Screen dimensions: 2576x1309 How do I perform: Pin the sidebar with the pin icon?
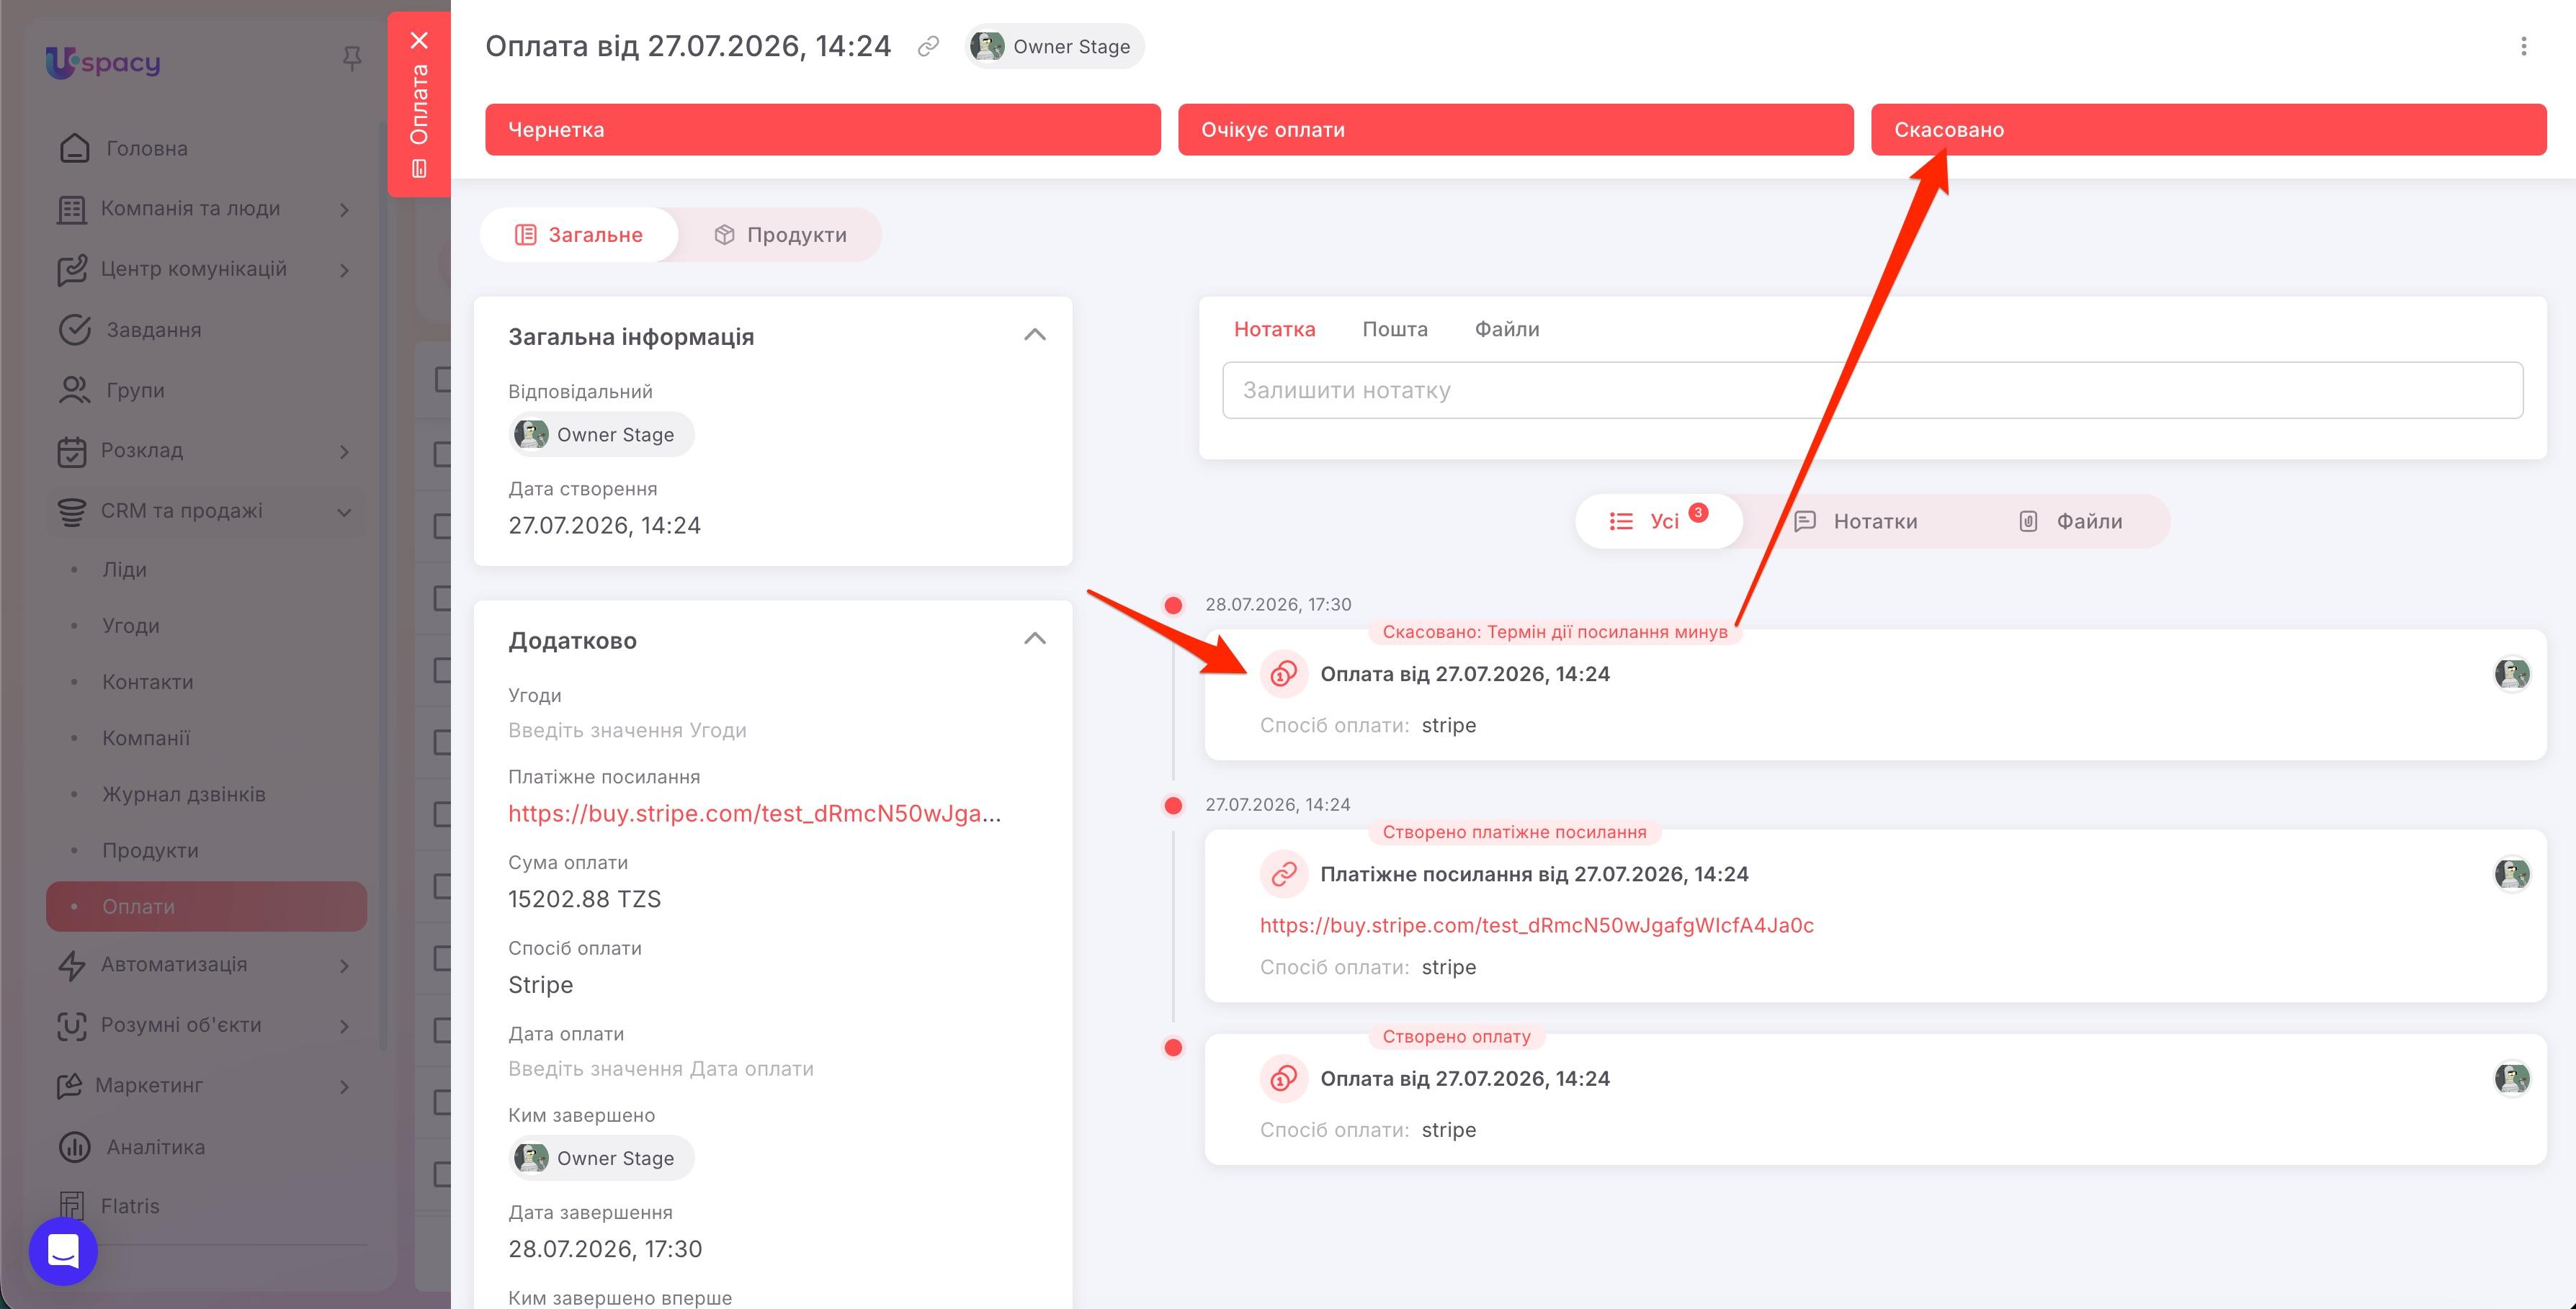click(351, 59)
